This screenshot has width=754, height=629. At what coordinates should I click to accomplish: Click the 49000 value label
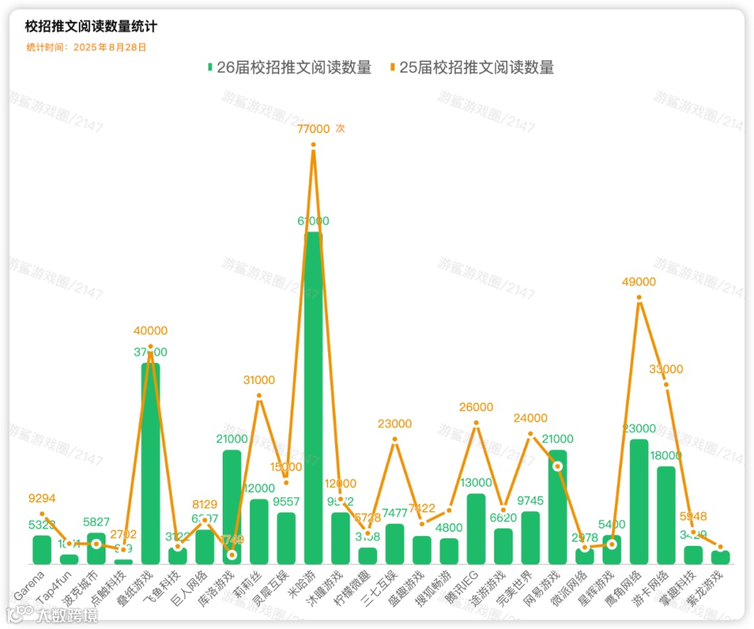pyautogui.click(x=639, y=282)
